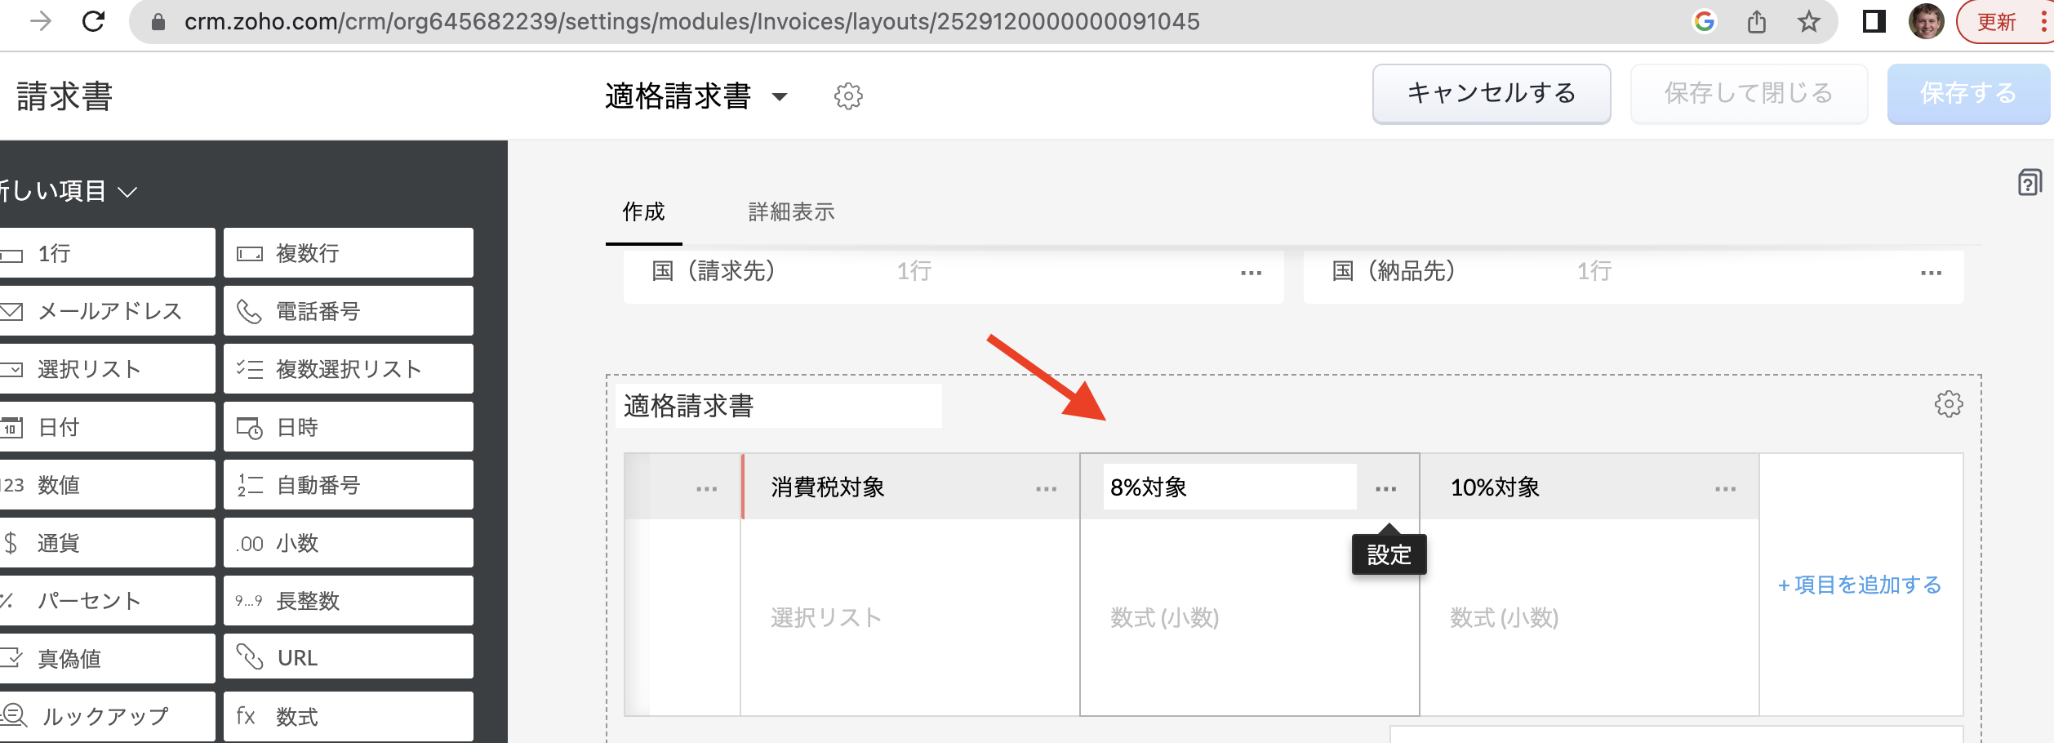Image resolution: width=2054 pixels, height=743 pixels.
Task: Open the 8%対象 field options menu
Action: (1385, 489)
